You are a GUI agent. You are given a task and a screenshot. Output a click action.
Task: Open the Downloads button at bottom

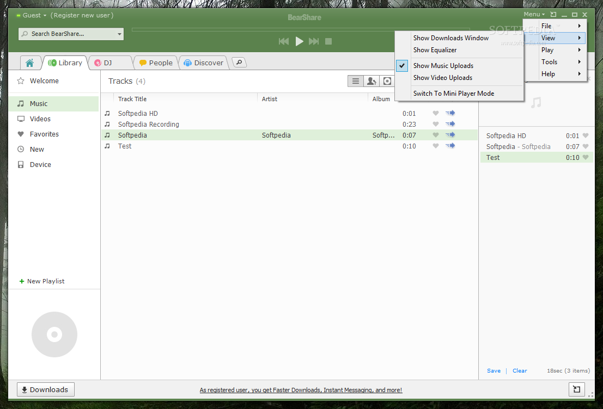(x=45, y=389)
